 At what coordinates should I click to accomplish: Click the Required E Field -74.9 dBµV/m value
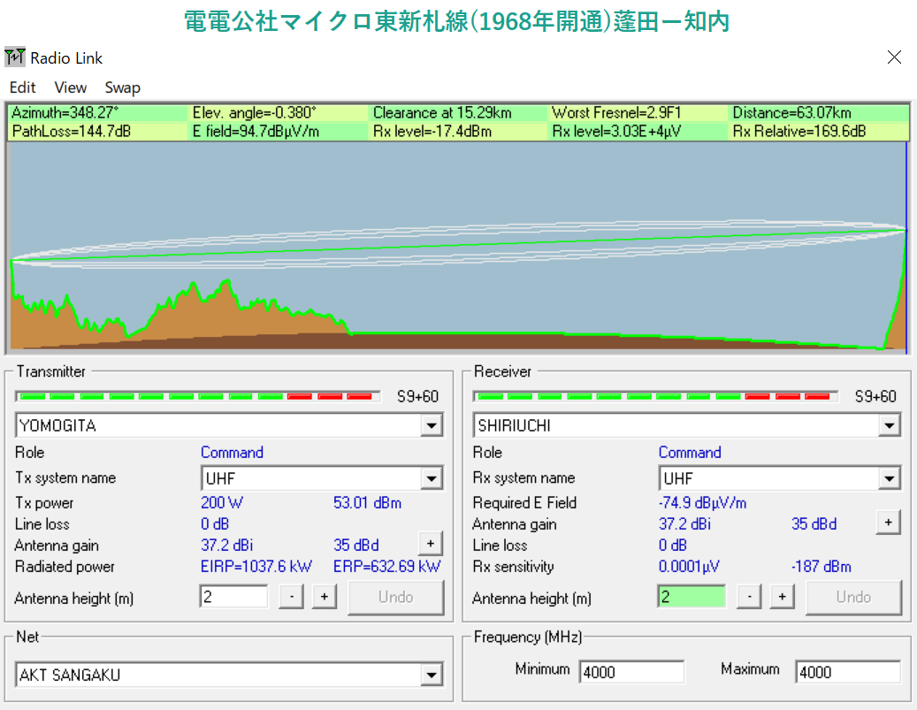pyautogui.click(x=702, y=503)
